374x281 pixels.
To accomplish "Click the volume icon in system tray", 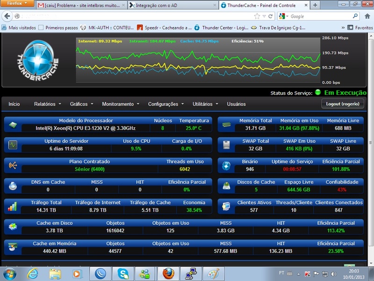I will point(334,274).
